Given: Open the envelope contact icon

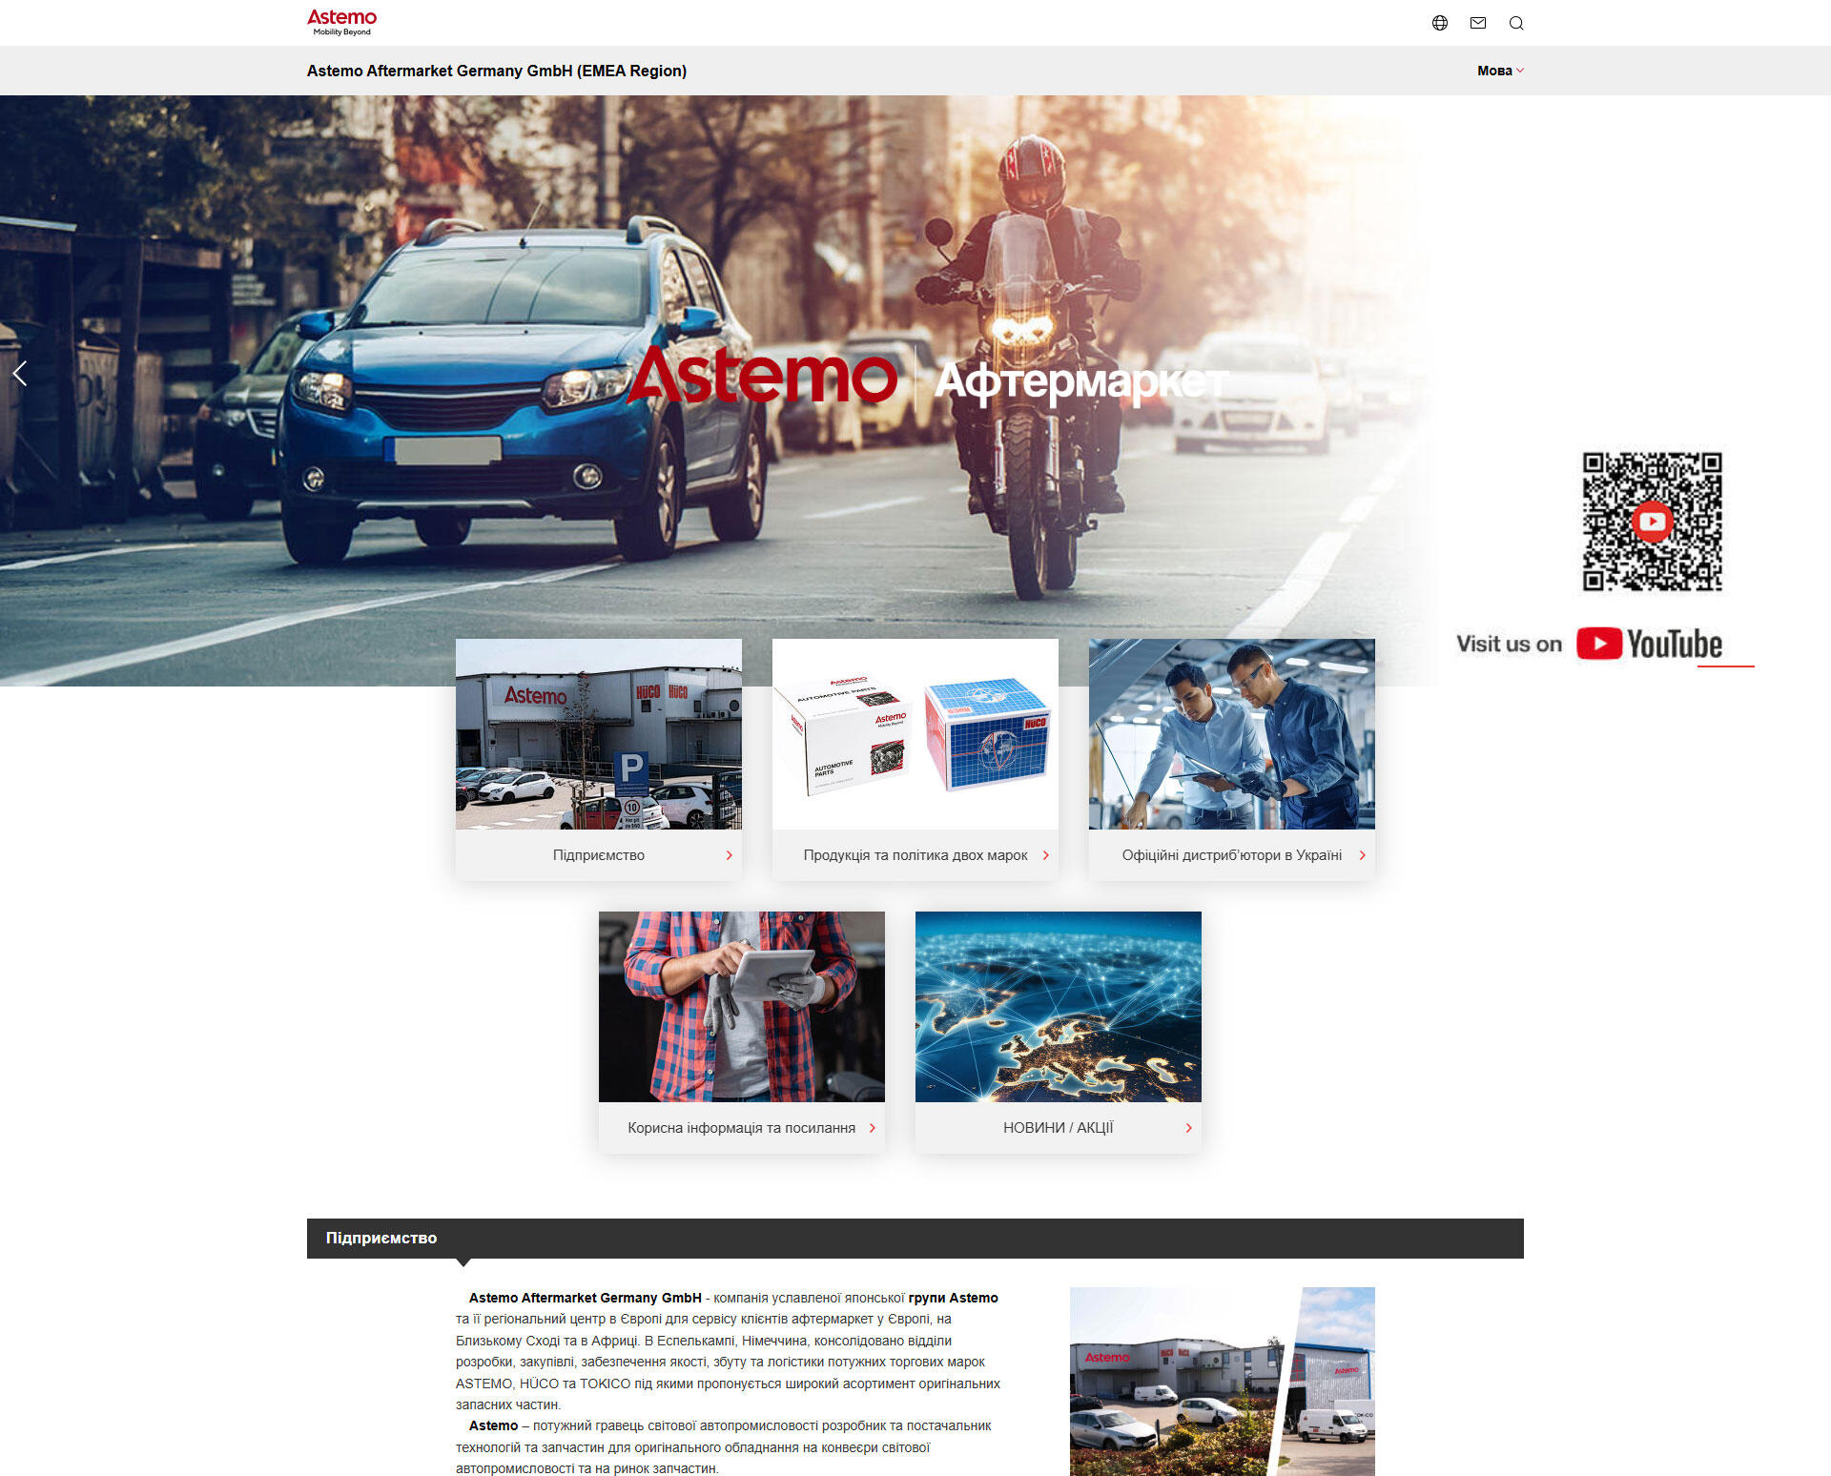Looking at the screenshot, I should (1478, 23).
